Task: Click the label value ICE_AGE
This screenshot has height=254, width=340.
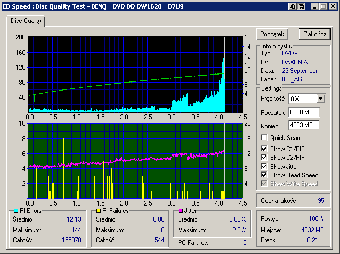Action: tap(294, 79)
